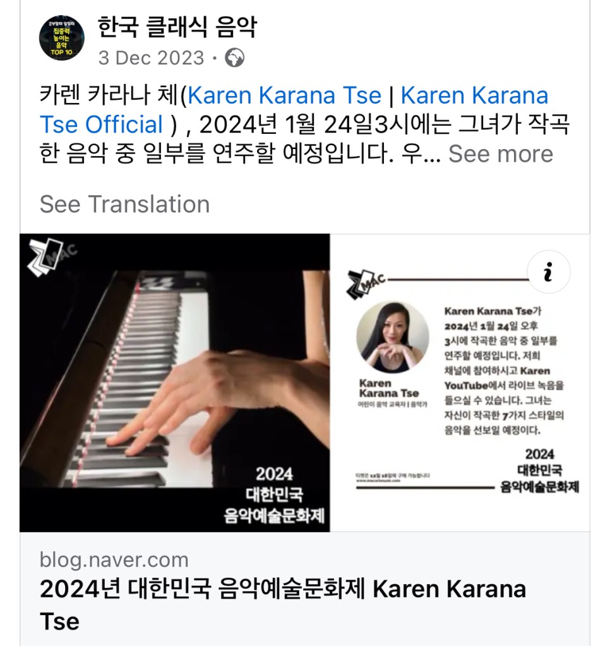Click MAC logo above Karen's portrait
This screenshot has height=646, width=610.
[x=366, y=283]
